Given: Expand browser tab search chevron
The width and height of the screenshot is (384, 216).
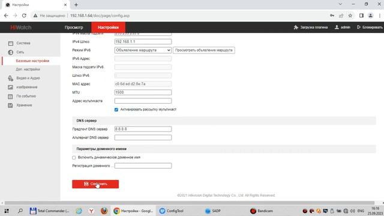Looking at the screenshot, I should pyautogui.click(x=340, y=4).
